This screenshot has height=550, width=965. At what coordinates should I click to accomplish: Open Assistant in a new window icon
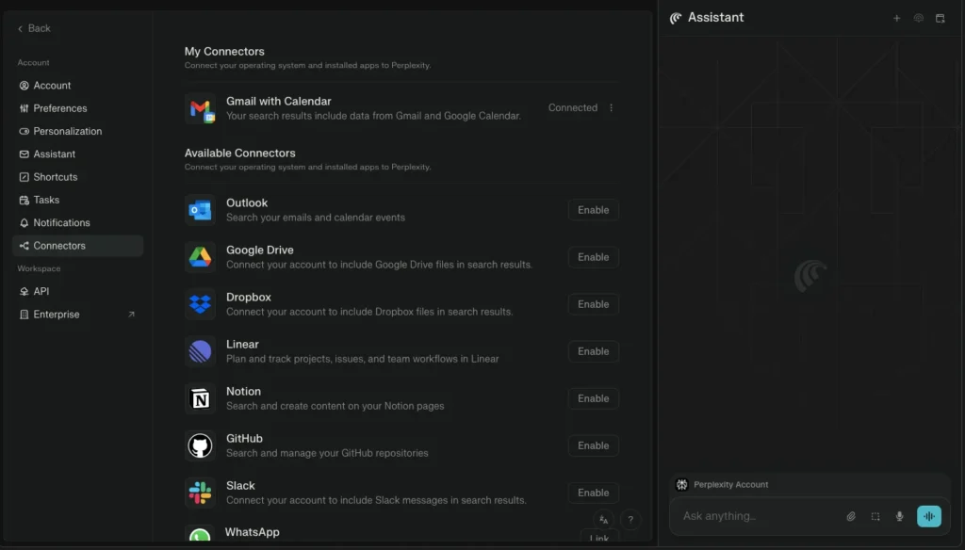pyautogui.click(x=940, y=18)
